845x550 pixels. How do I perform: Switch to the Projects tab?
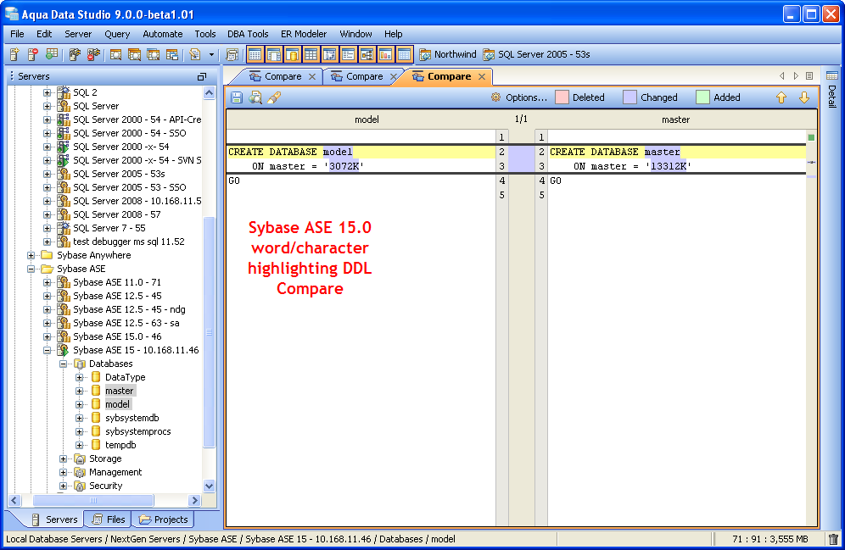(x=163, y=519)
